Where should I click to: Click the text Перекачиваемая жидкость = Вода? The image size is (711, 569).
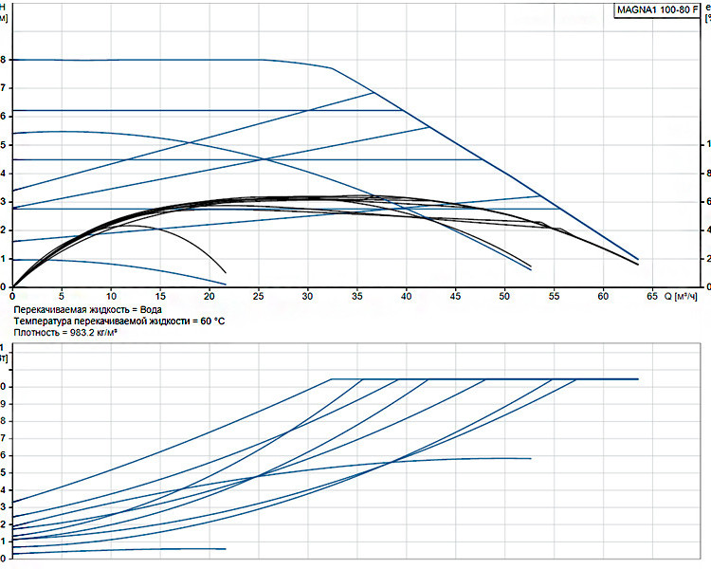(88, 310)
